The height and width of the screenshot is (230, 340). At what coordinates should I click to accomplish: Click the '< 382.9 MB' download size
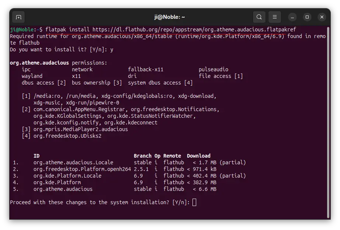202,182
